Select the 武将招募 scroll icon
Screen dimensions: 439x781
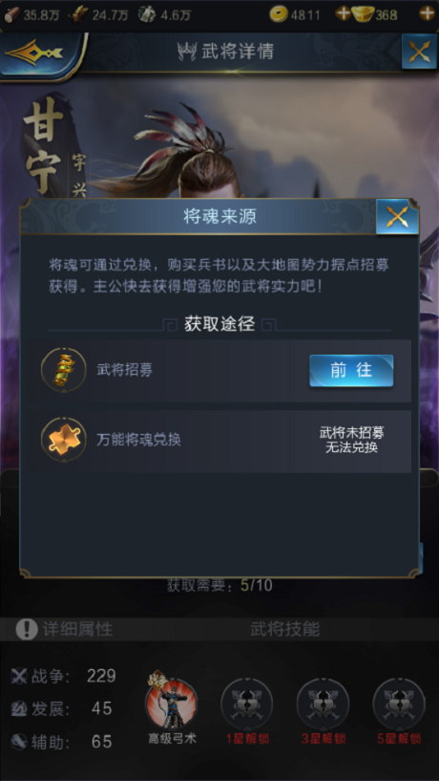64,370
